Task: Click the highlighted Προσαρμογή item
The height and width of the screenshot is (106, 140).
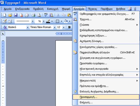Action: [x=106, y=97]
